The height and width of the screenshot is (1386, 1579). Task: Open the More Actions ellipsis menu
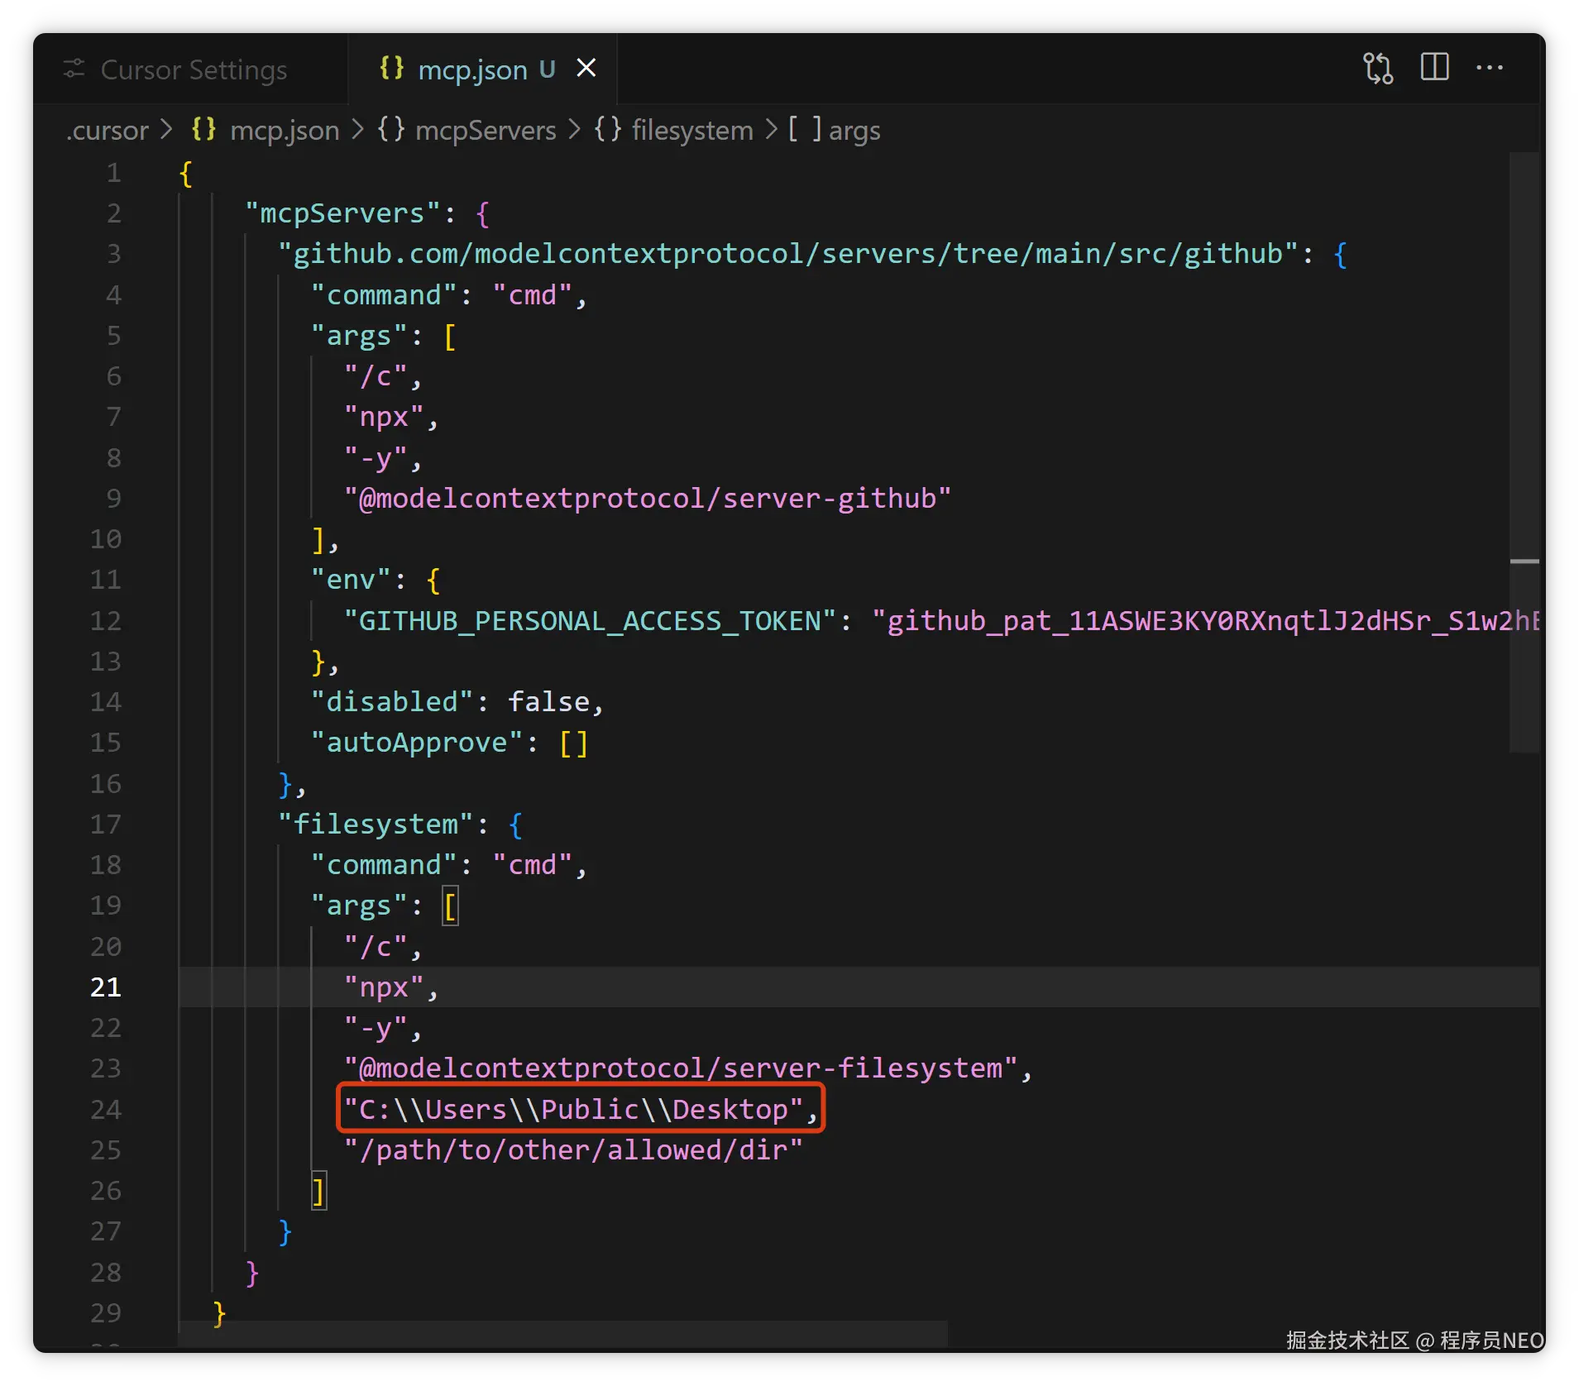pos(1490,68)
